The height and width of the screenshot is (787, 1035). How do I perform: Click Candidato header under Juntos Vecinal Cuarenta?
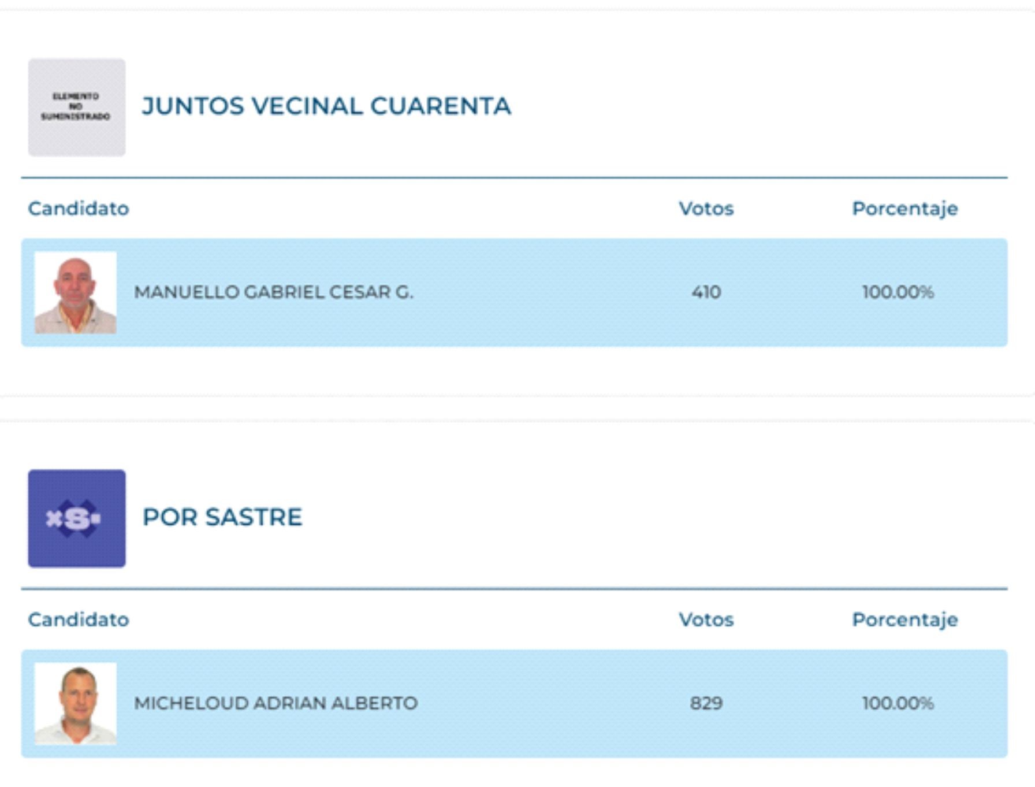pyautogui.click(x=79, y=209)
